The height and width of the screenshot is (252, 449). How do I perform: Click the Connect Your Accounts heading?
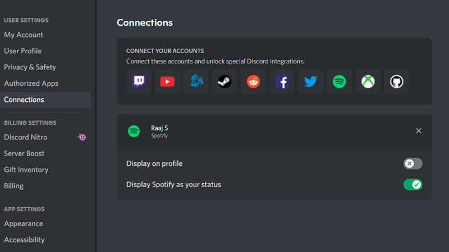[165, 51]
